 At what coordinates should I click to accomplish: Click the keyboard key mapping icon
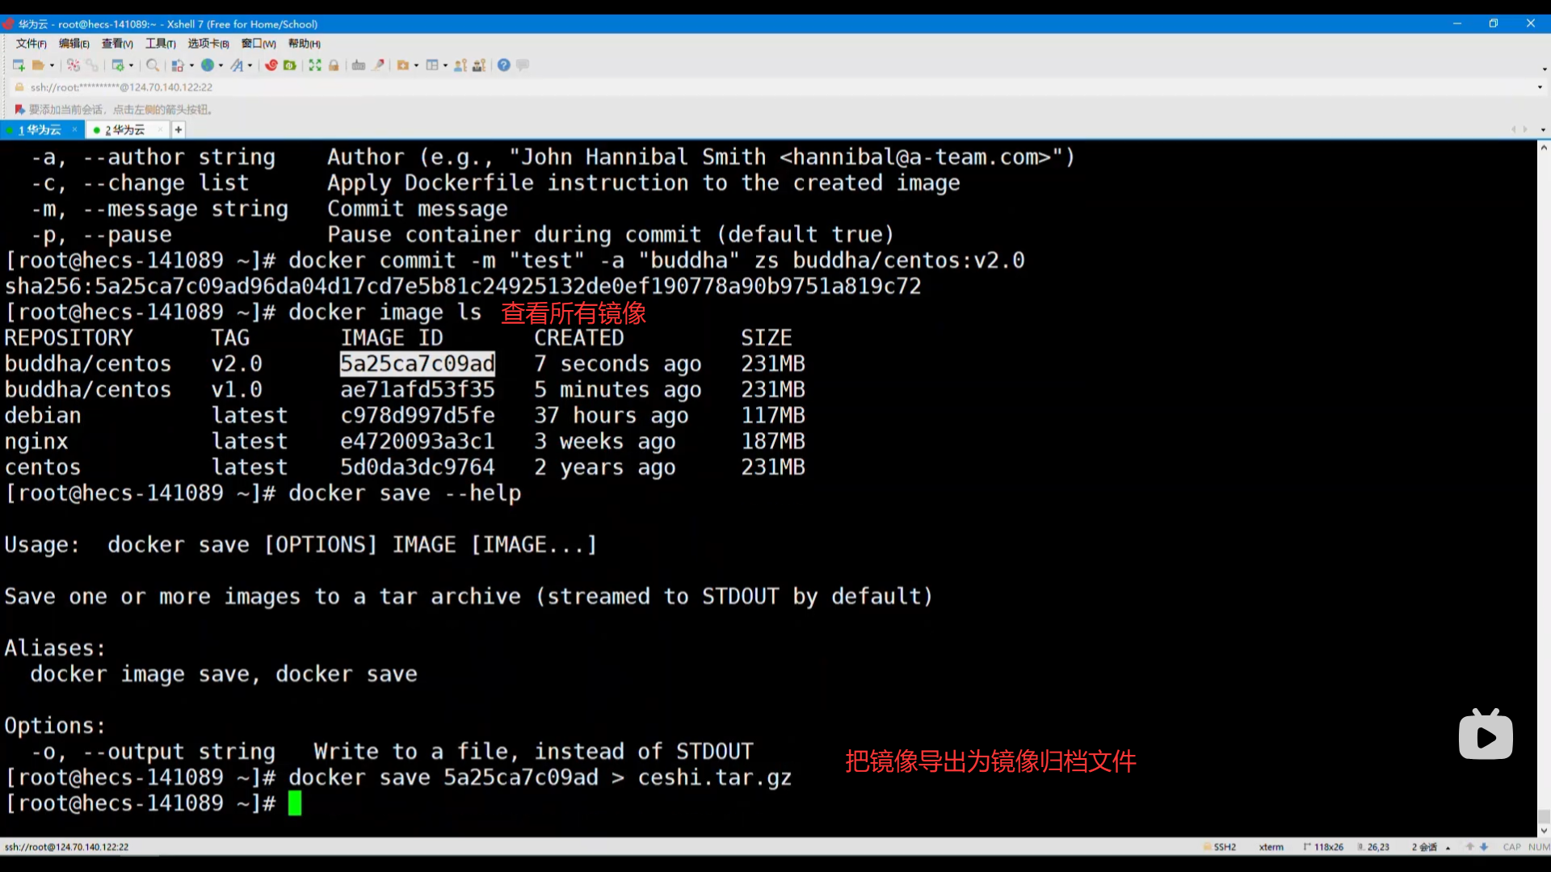point(359,65)
